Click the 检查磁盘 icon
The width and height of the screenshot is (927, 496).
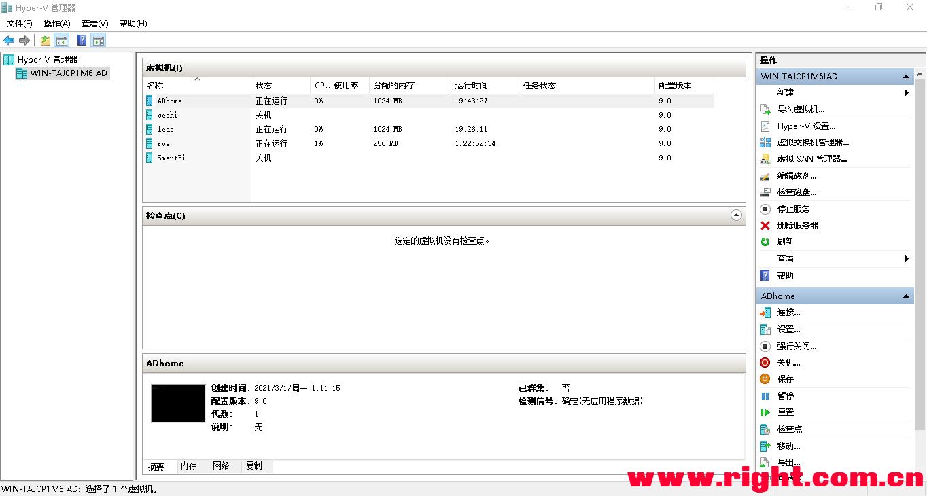[765, 192]
